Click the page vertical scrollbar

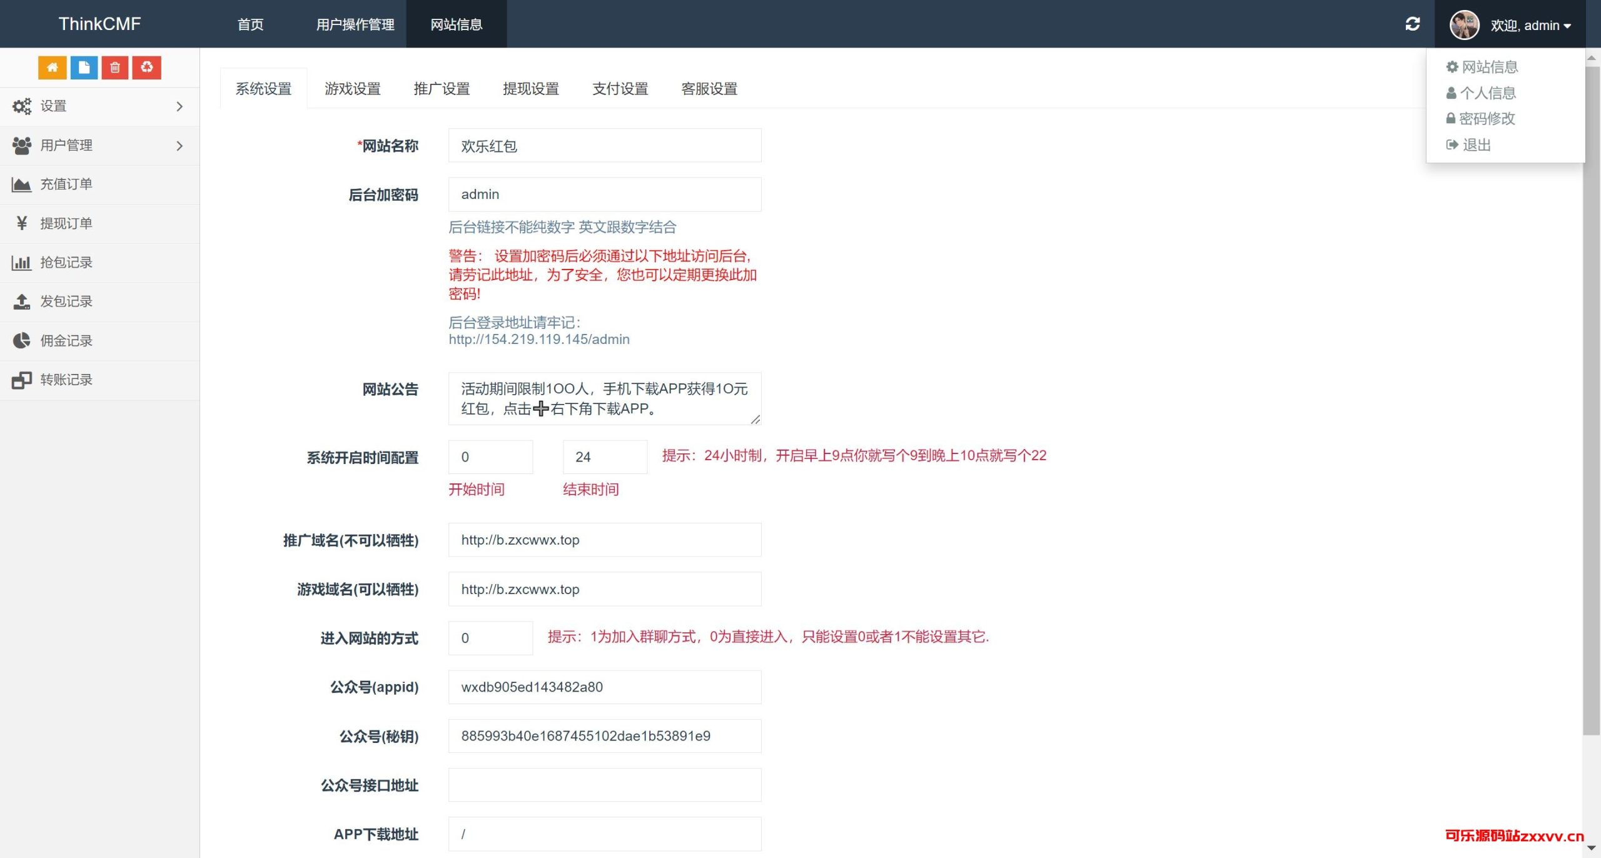1591,400
